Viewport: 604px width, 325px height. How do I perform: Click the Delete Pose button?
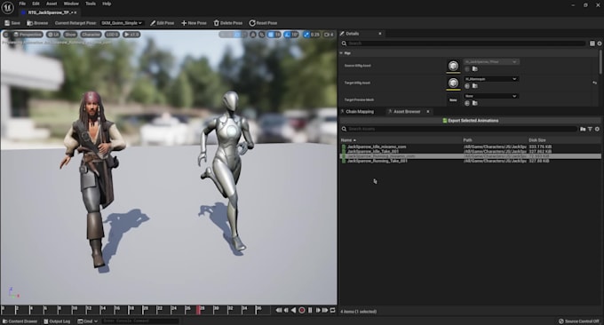point(228,23)
